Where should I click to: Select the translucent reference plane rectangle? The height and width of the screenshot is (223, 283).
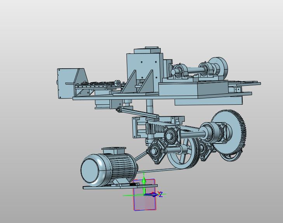144,195
